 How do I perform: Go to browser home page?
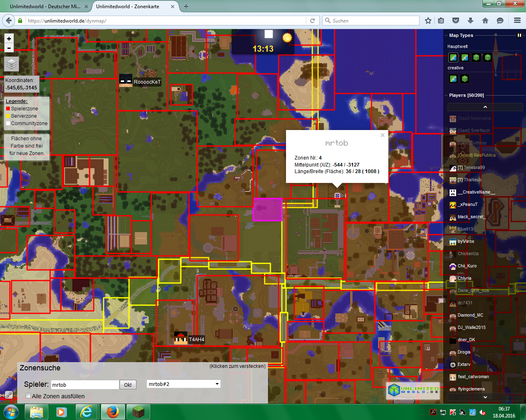click(485, 21)
